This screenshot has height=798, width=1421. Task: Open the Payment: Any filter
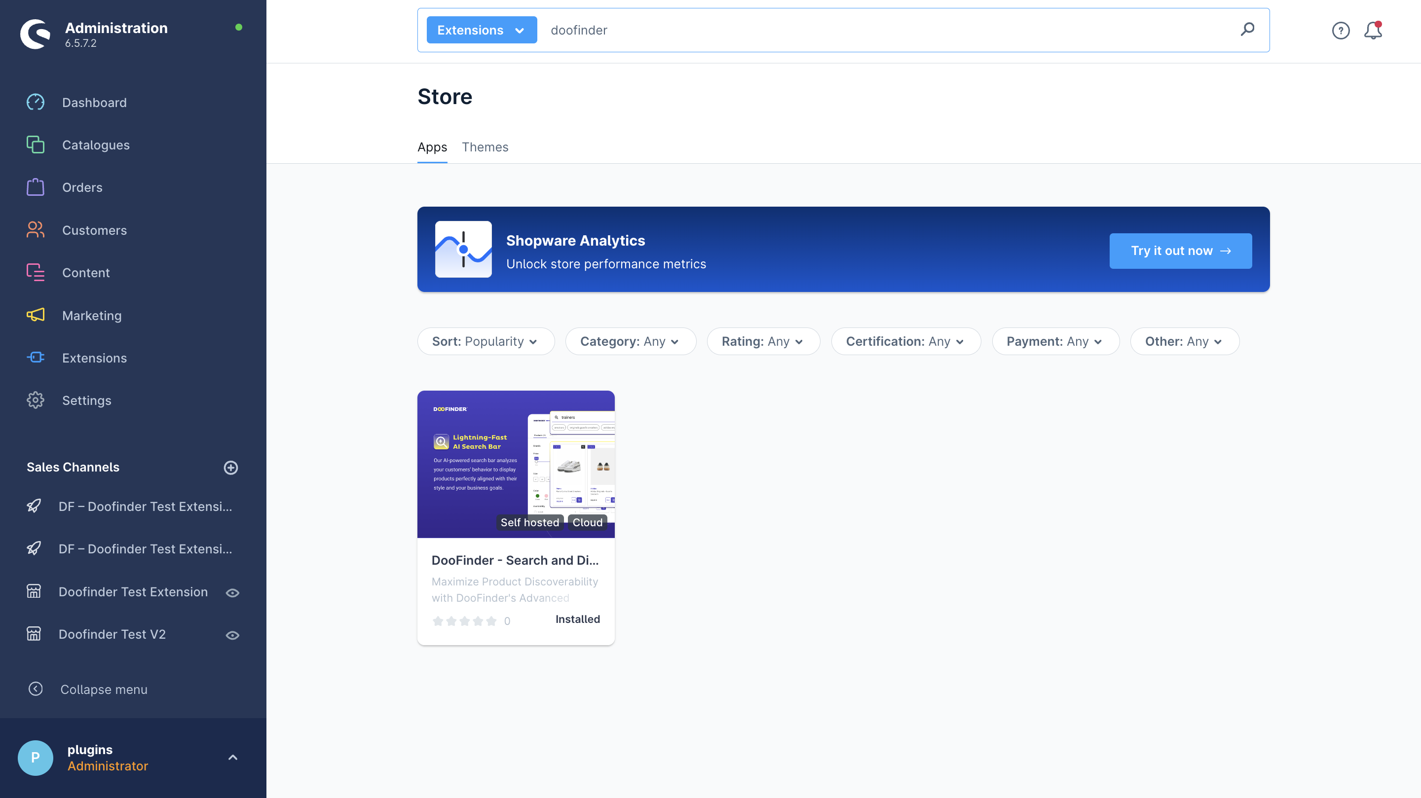1055,341
